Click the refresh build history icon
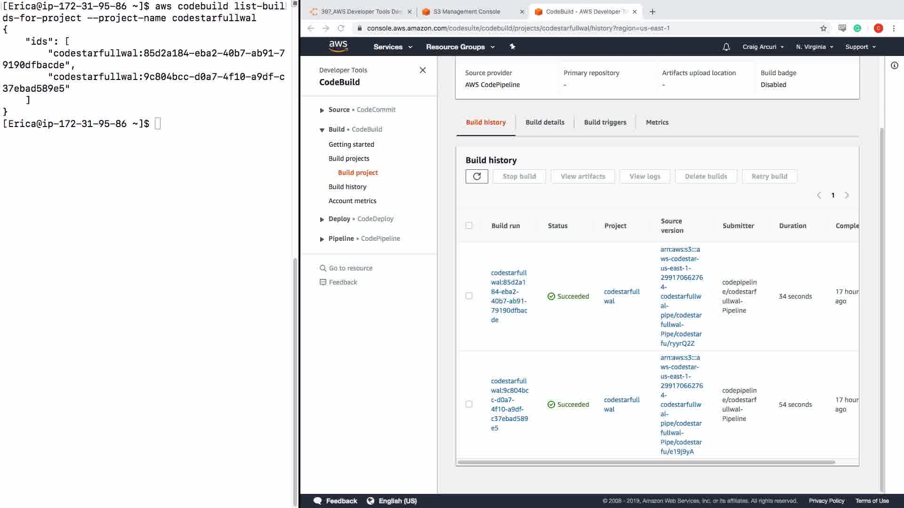 click(x=476, y=176)
